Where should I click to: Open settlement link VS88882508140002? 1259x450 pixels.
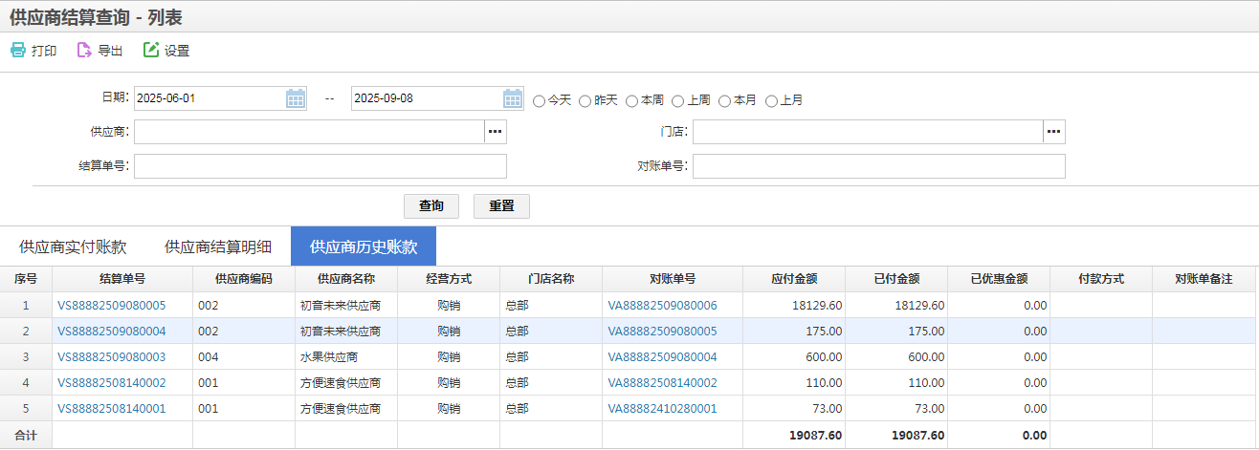[x=112, y=382]
